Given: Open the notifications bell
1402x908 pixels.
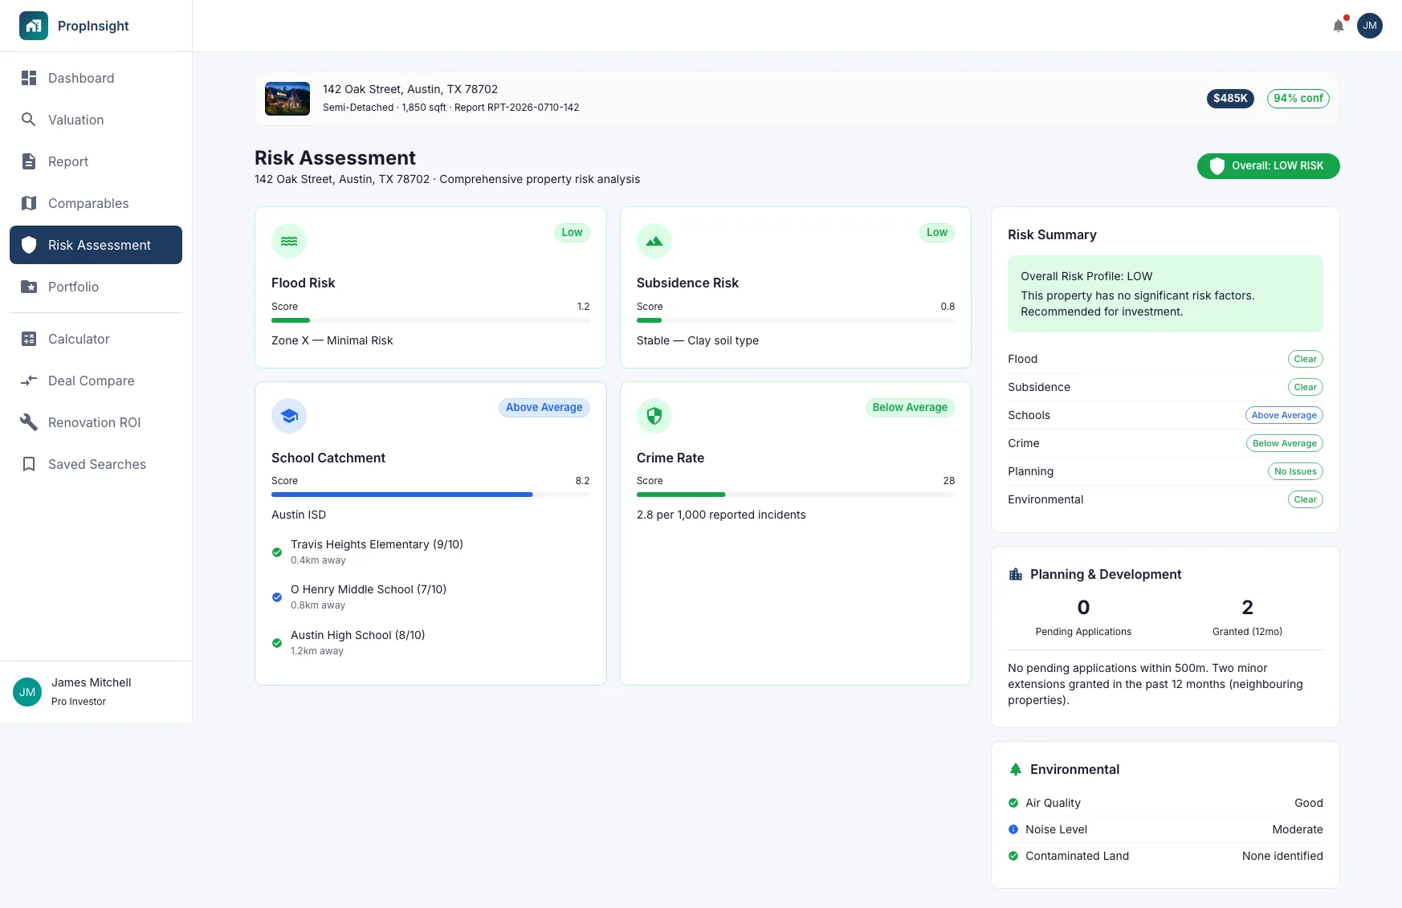Looking at the screenshot, I should coord(1339,26).
